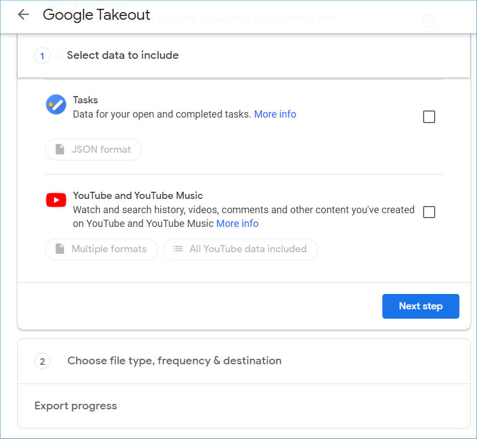This screenshot has height=439, width=477.
Task: Click the Tasks service name
Action: [x=85, y=100]
